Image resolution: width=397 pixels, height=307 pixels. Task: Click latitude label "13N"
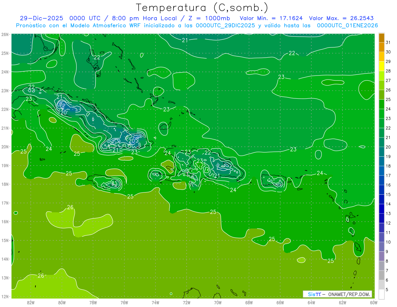(5, 278)
